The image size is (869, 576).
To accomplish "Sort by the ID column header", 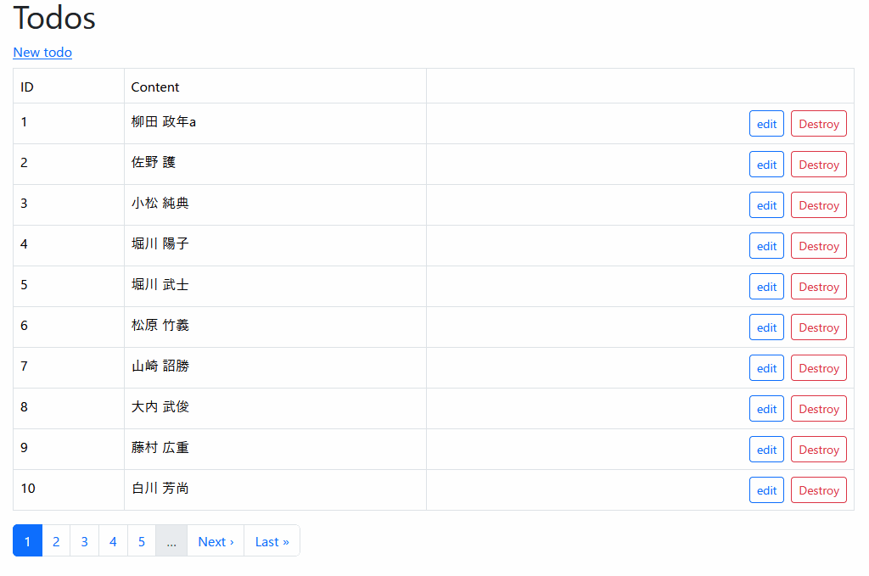I will pyautogui.click(x=25, y=87).
